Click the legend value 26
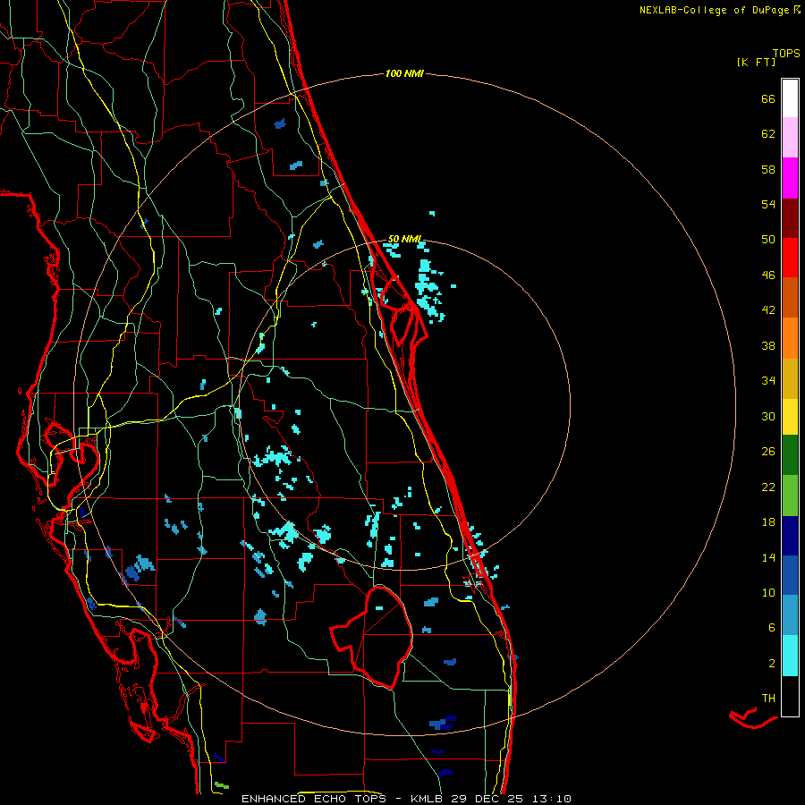Screen dimensions: 805x805 [768, 452]
